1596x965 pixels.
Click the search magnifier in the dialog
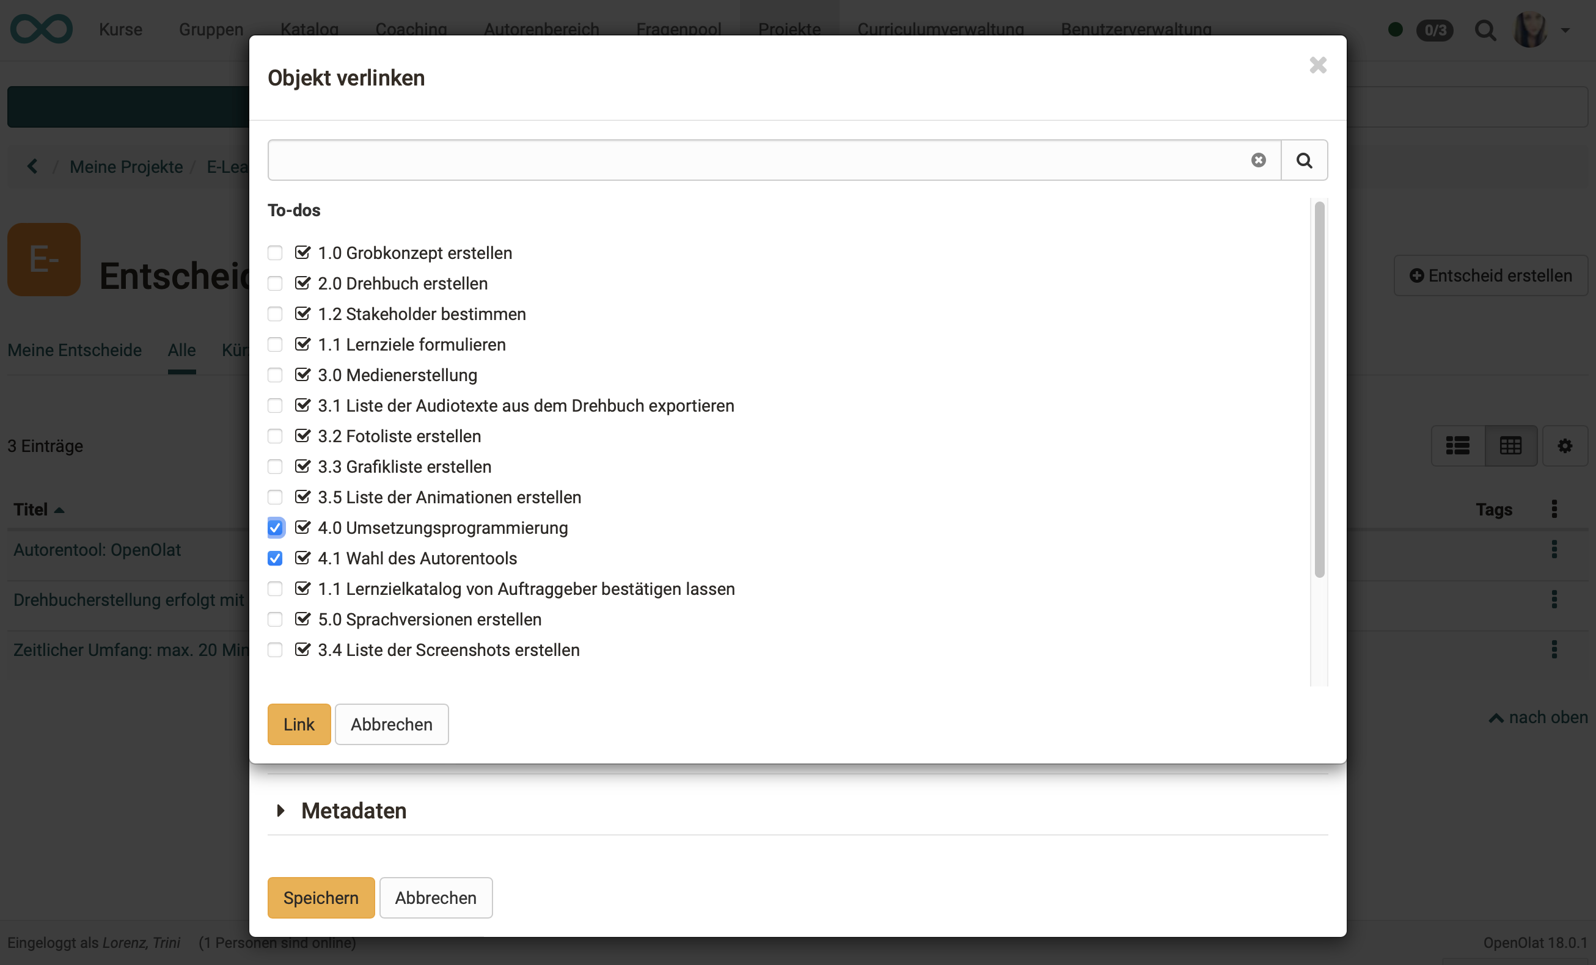tap(1304, 160)
